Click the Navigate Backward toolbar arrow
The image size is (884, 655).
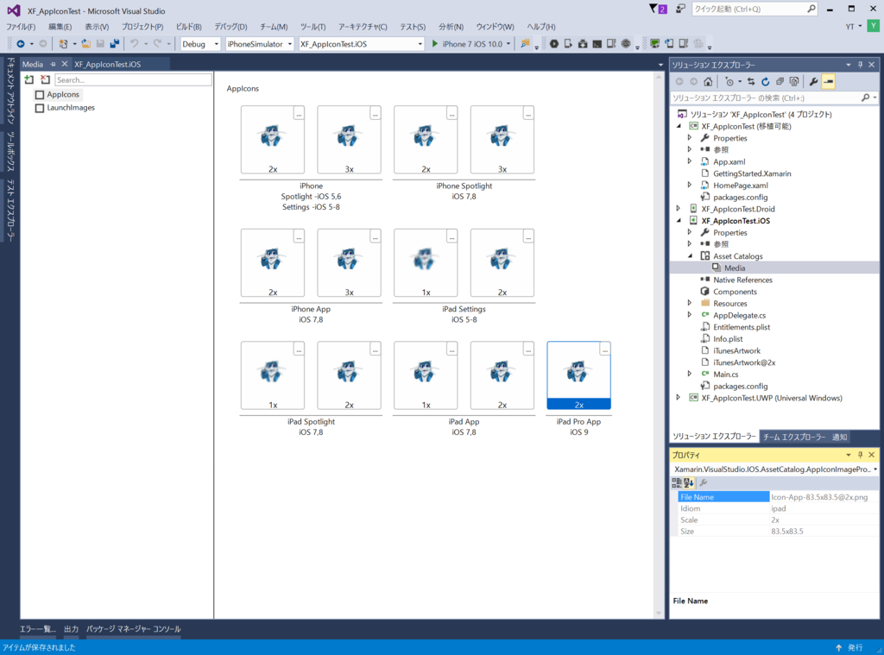point(21,44)
